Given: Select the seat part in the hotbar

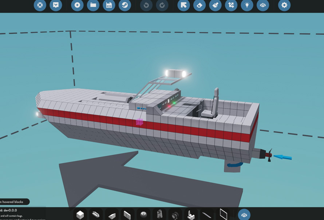Looking at the screenshot, I should click(191, 215).
